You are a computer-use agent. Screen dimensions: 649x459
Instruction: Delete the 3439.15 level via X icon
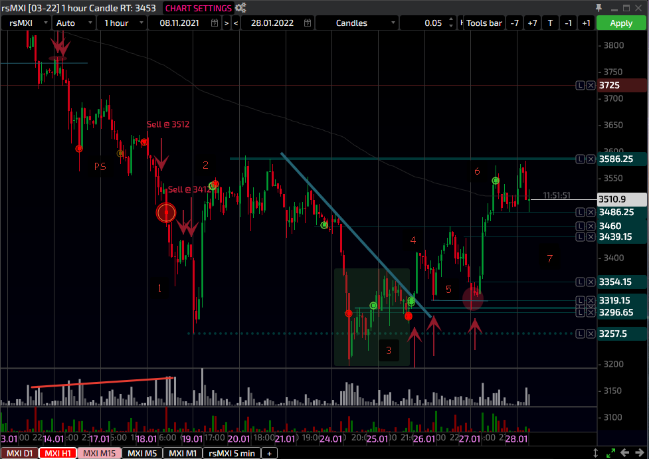click(591, 236)
